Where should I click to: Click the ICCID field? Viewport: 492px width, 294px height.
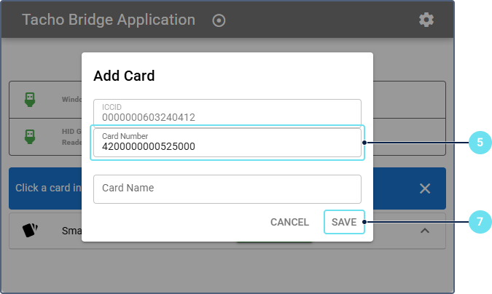pos(227,112)
